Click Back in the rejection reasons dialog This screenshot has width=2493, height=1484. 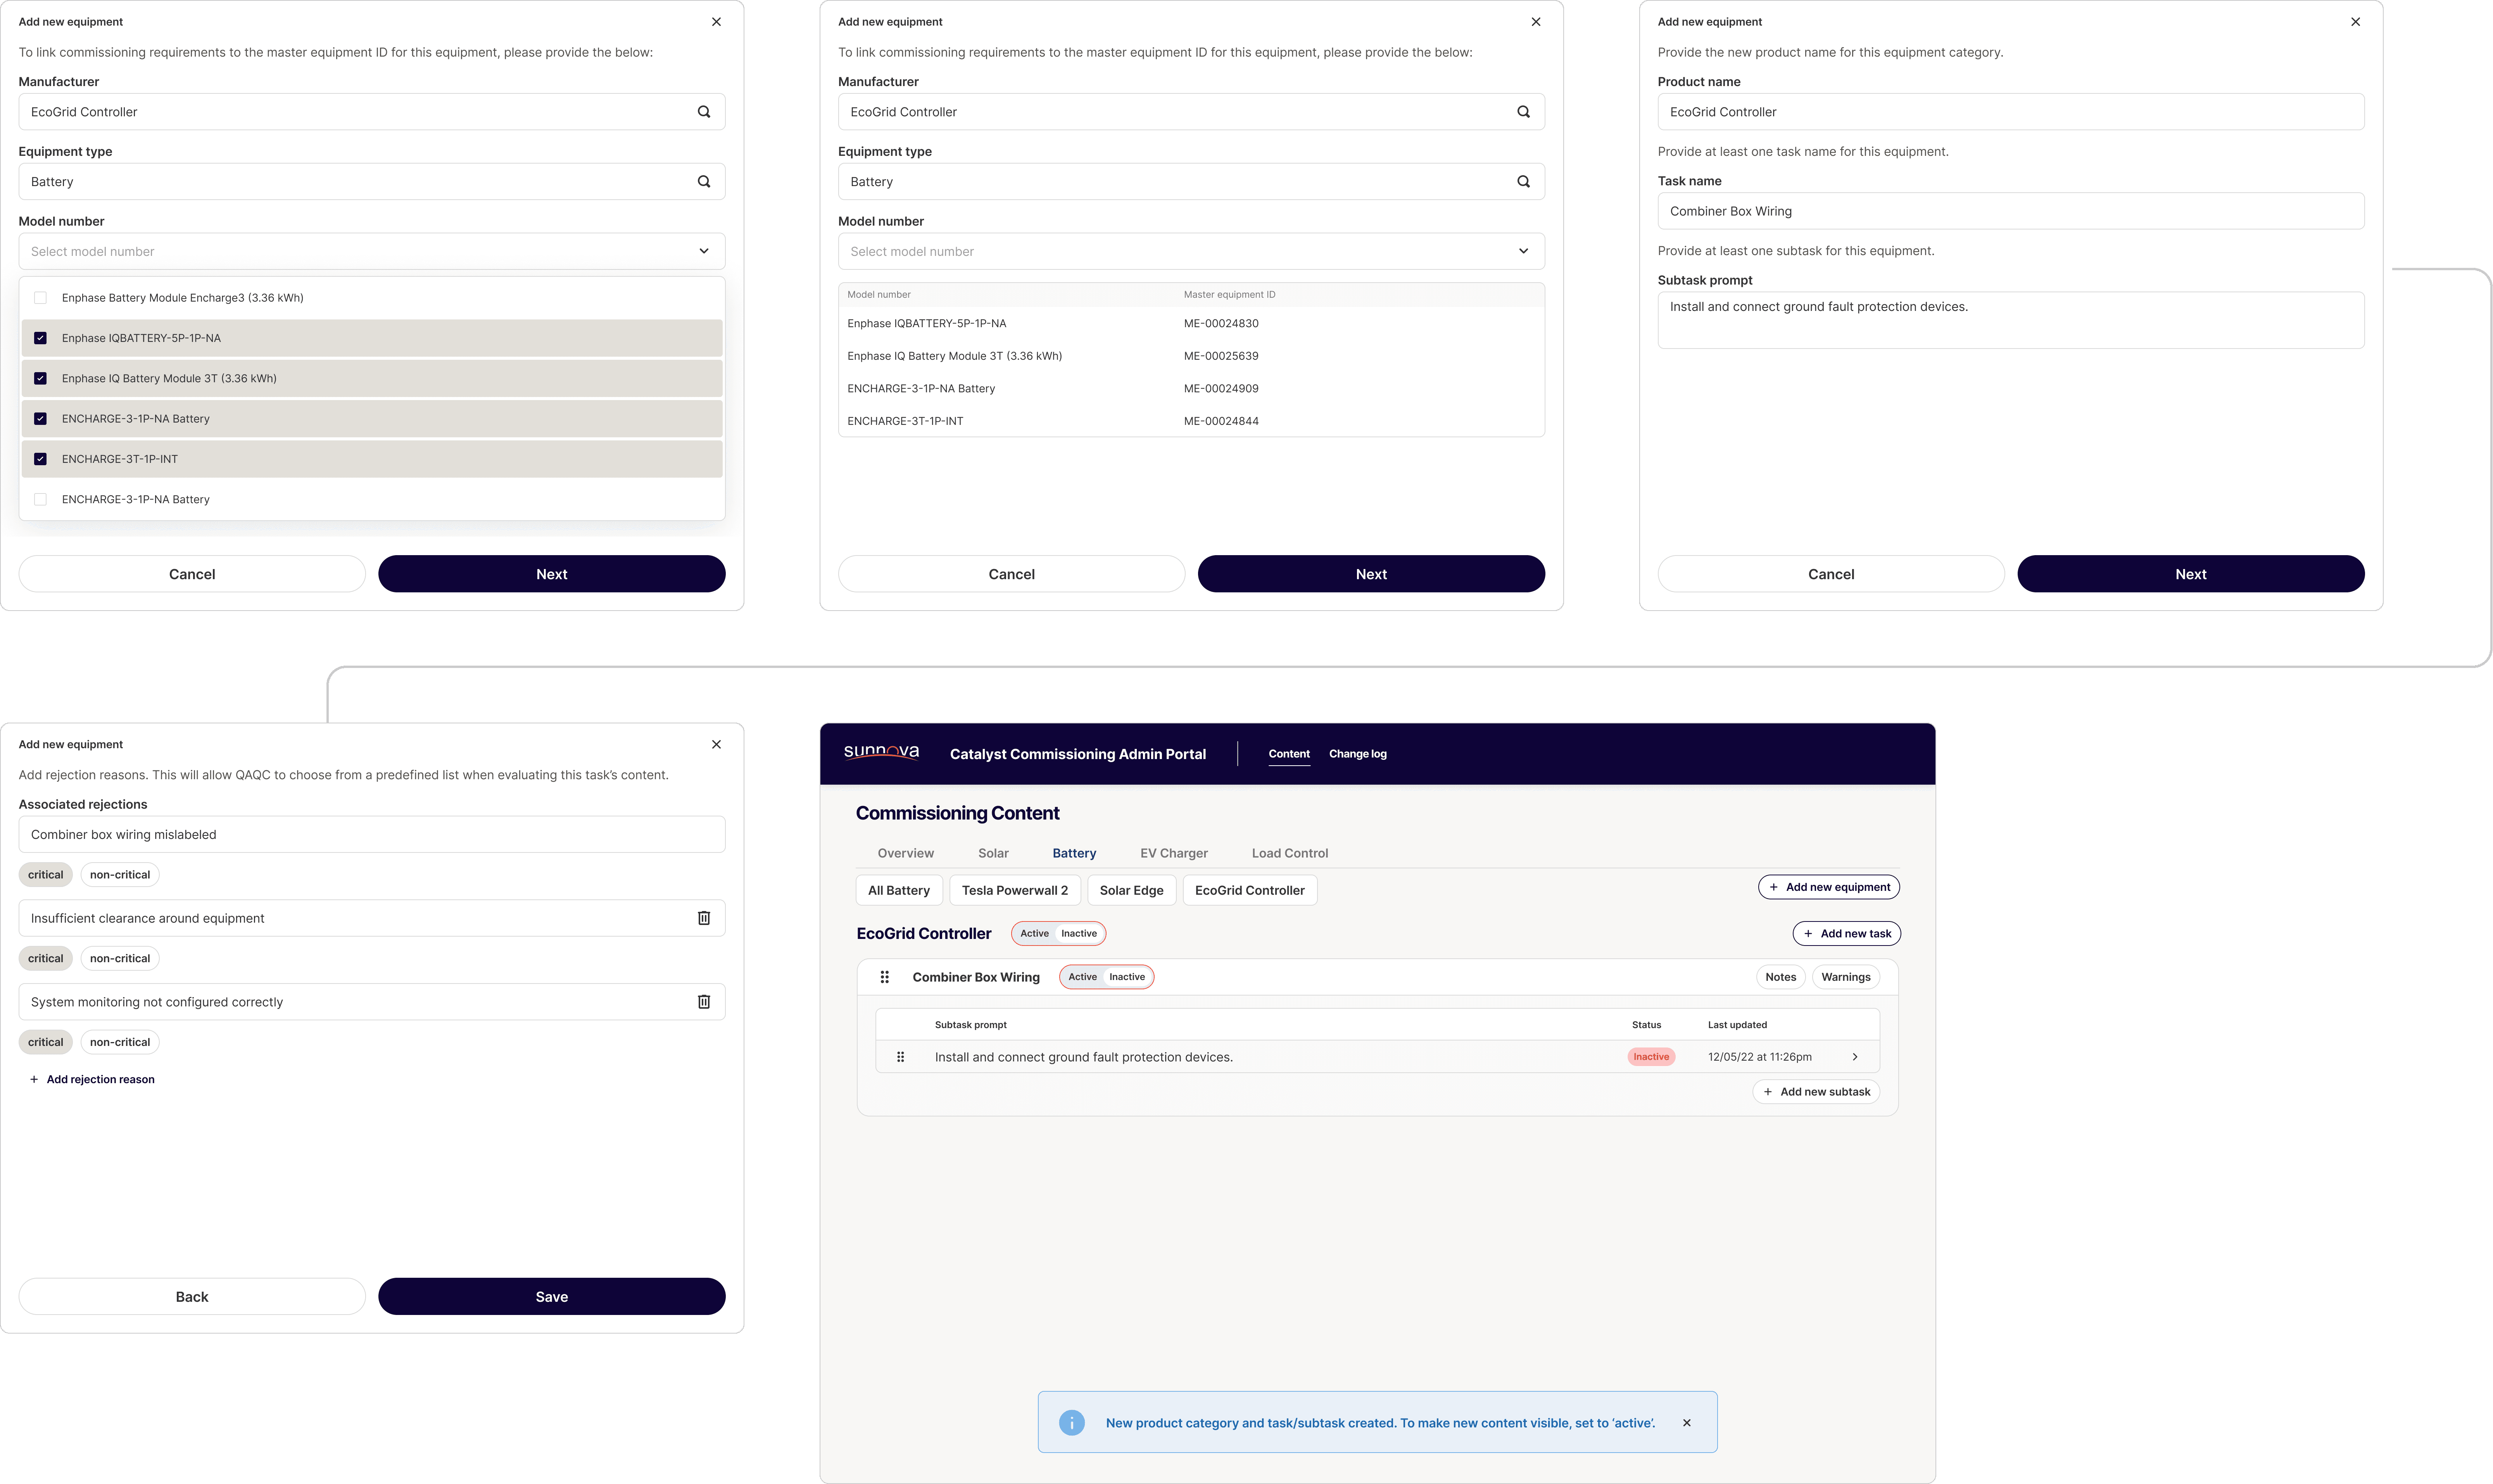[x=192, y=1297]
